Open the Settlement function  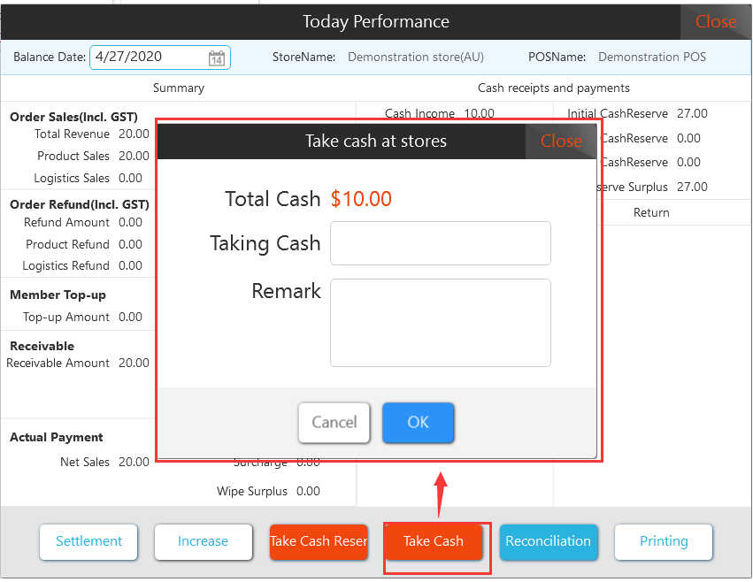88,541
